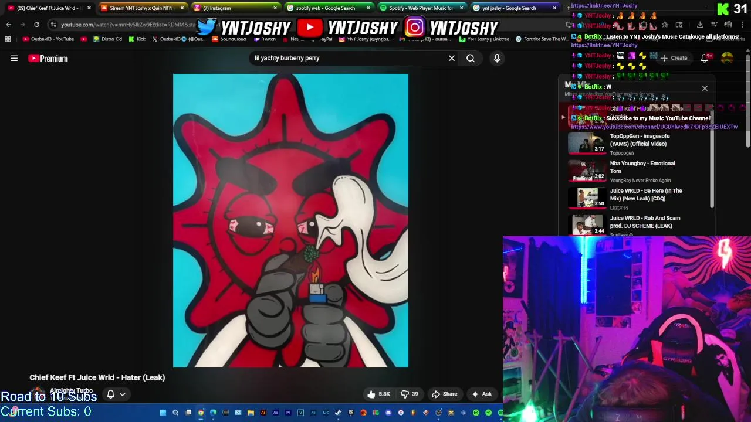This screenshot has height=422, width=751.
Task: Launch File Explorer from taskbar
Action: click(x=251, y=413)
